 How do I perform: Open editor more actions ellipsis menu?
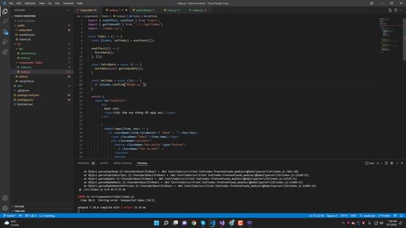point(401,10)
